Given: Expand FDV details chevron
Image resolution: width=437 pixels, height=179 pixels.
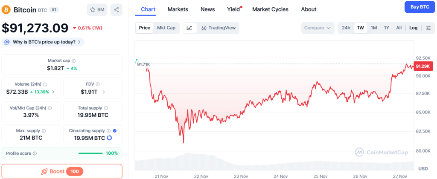Looking at the screenshot, I should coord(103,92).
